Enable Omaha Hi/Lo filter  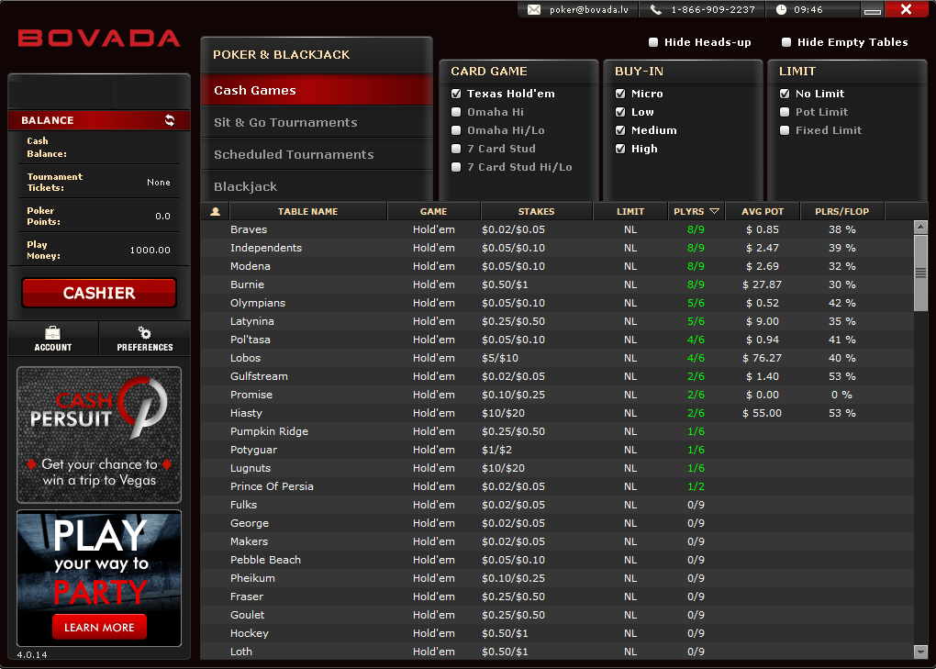[x=456, y=130]
